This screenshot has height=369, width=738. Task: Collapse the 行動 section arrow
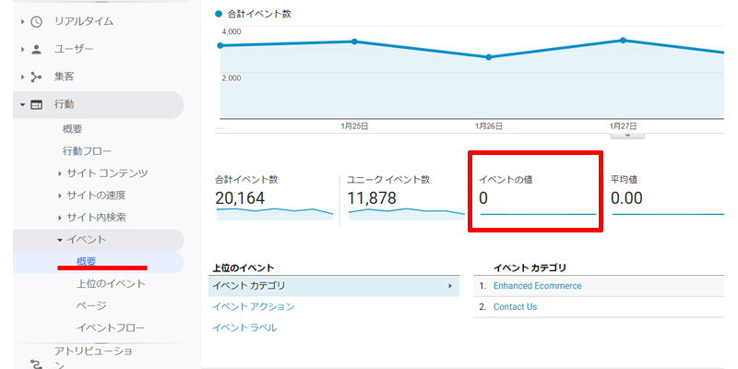[x=22, y=104]
